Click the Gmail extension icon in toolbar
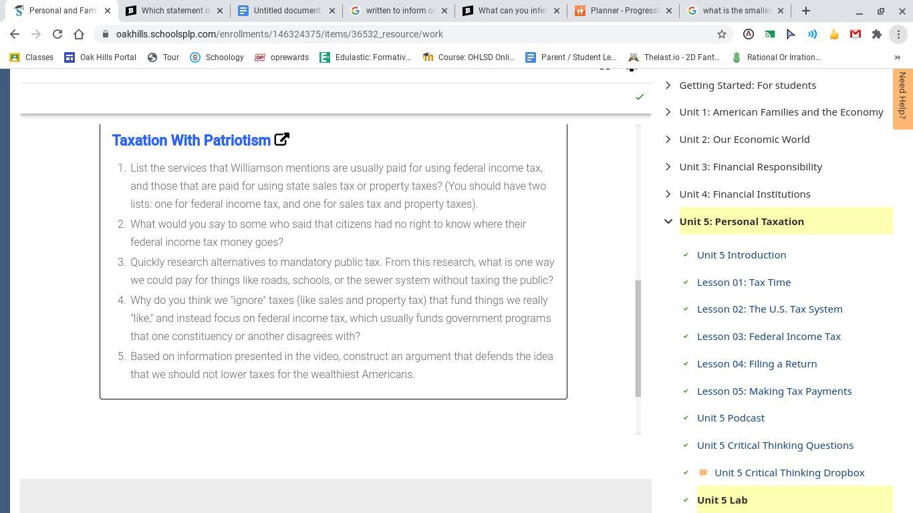 tap(855, 34)
